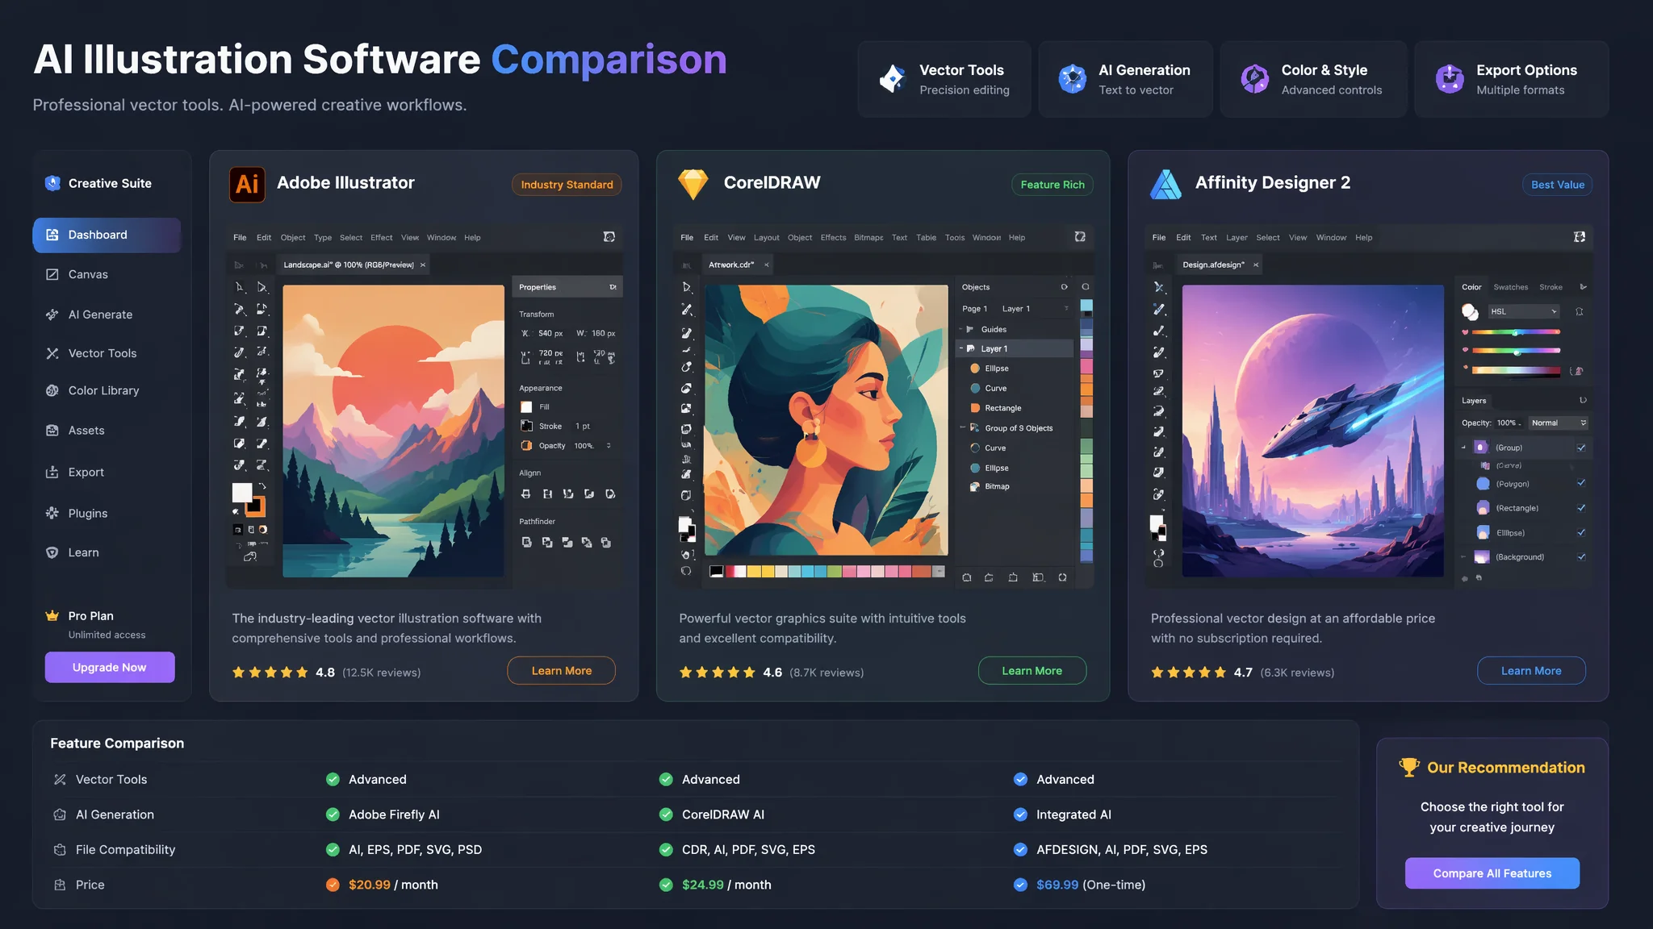Click the last Pathfinder icon in Illustrator
The image size is (1653, 929).
606,543
